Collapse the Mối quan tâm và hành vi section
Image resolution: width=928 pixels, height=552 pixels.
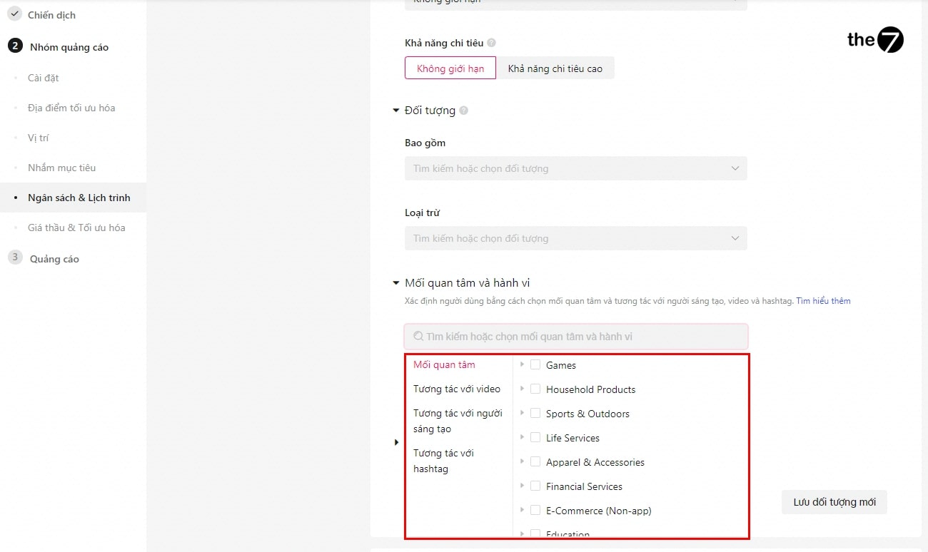click(x=396, y=283)
